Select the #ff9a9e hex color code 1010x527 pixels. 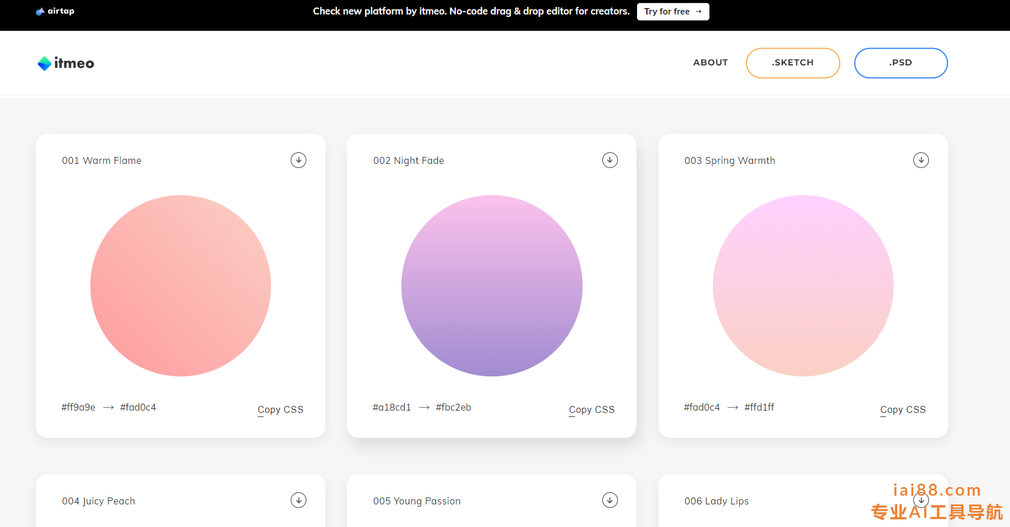coord(79,407)
